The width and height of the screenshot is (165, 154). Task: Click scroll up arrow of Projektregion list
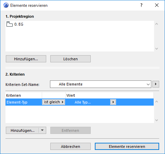coord(157,24)
